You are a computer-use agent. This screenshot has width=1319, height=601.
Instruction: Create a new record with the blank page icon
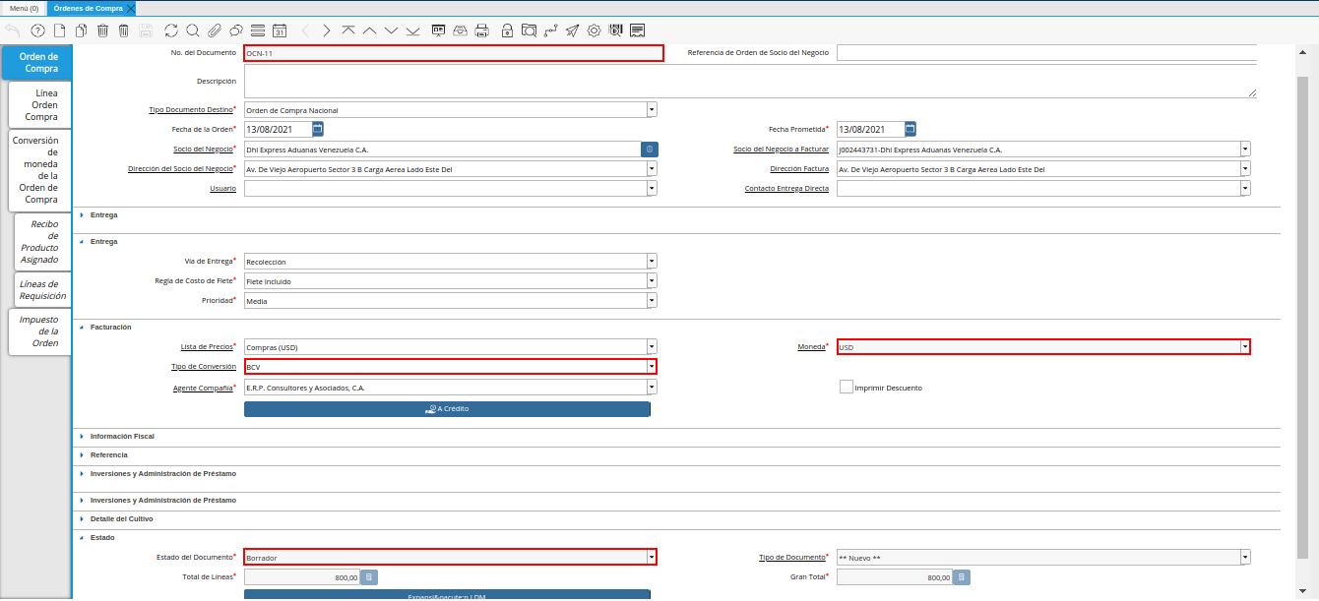[59, 30]
